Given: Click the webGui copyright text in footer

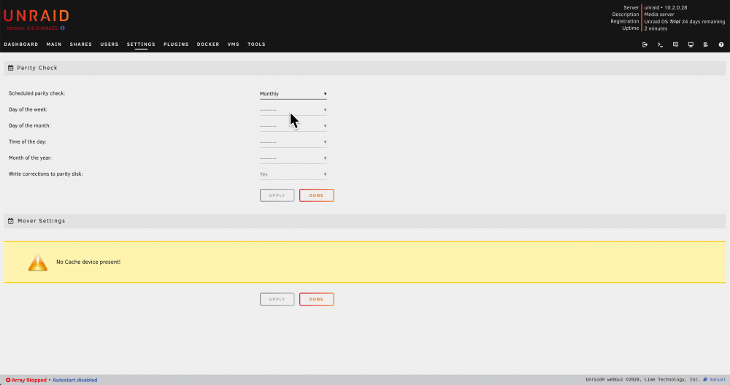Looking at the screenshot, I should 642,379.
